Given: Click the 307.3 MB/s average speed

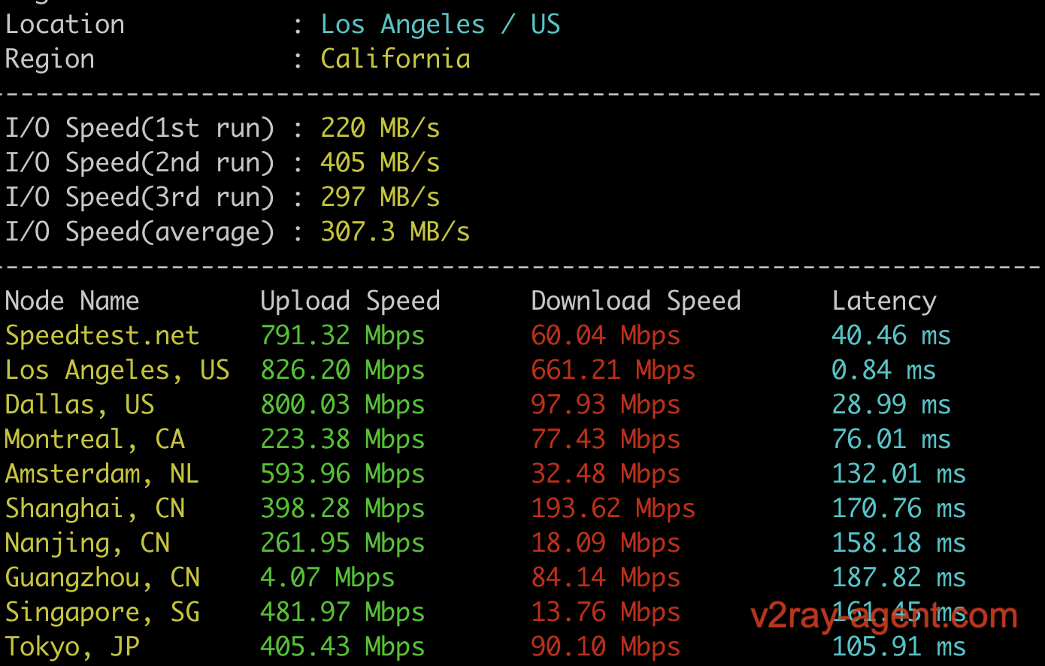Looking at the screenshot, I should pos(395,232).
